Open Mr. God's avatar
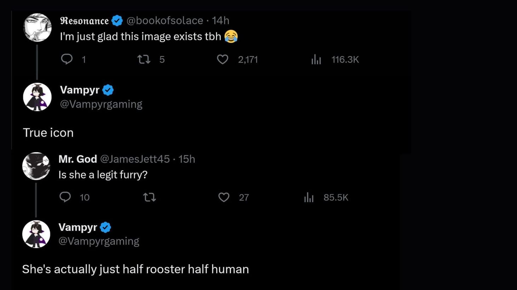The image size is (517, 290). tap(36, 166)
